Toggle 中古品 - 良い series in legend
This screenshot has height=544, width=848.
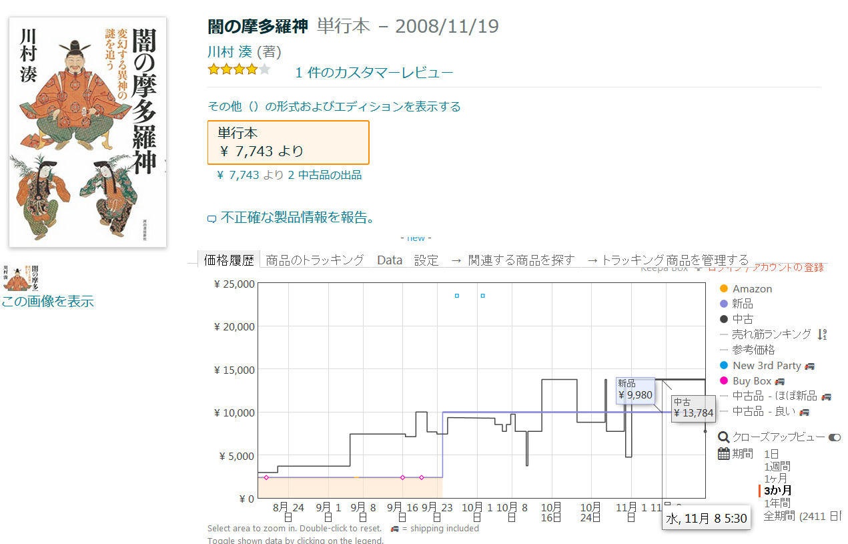(x=765, y=411)
